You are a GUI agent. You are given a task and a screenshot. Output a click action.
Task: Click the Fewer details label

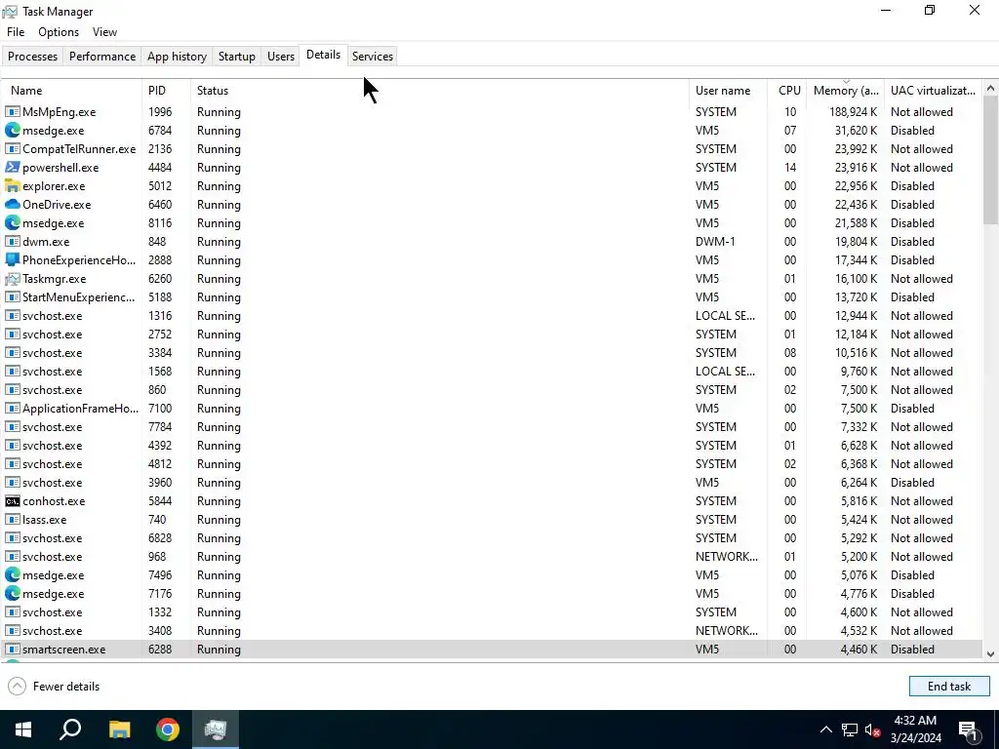point(66,687)
